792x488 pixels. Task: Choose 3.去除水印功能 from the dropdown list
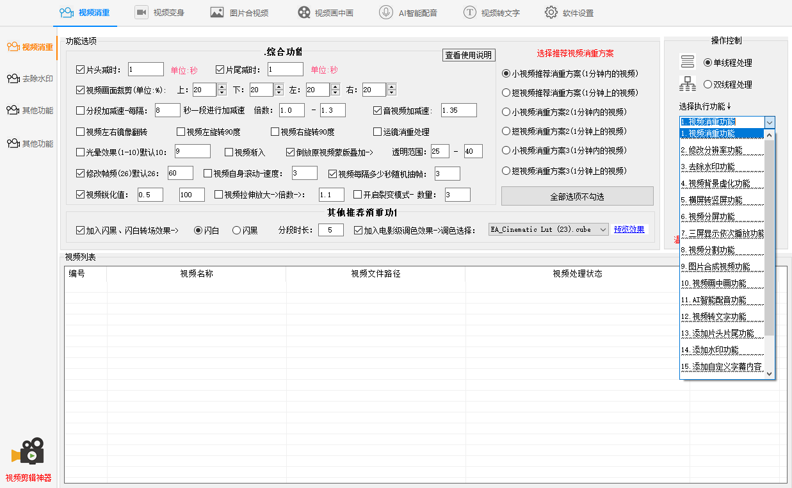point(707,167)
